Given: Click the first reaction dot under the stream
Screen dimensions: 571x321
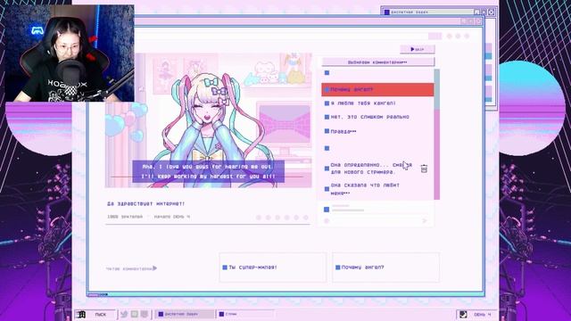Looking at the screenshot, I should (259, 218).
